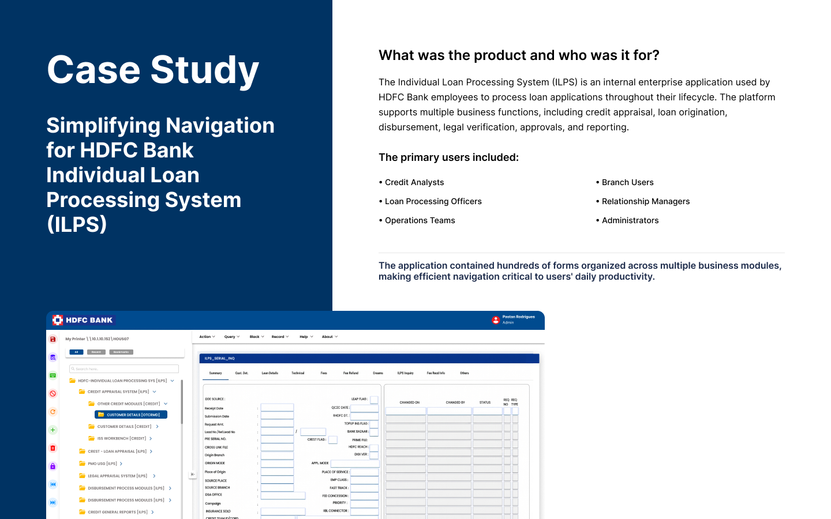The image size is (831, 519).
Task: Switch to the Fees tab
Action: [x=324, y=373]
